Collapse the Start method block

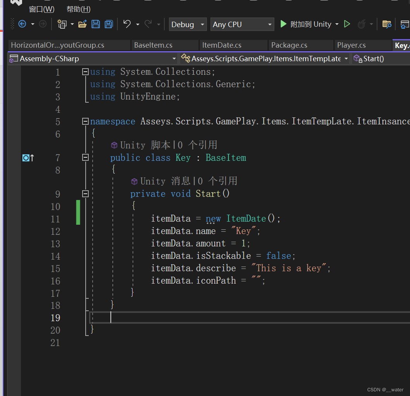click(85, 194)
